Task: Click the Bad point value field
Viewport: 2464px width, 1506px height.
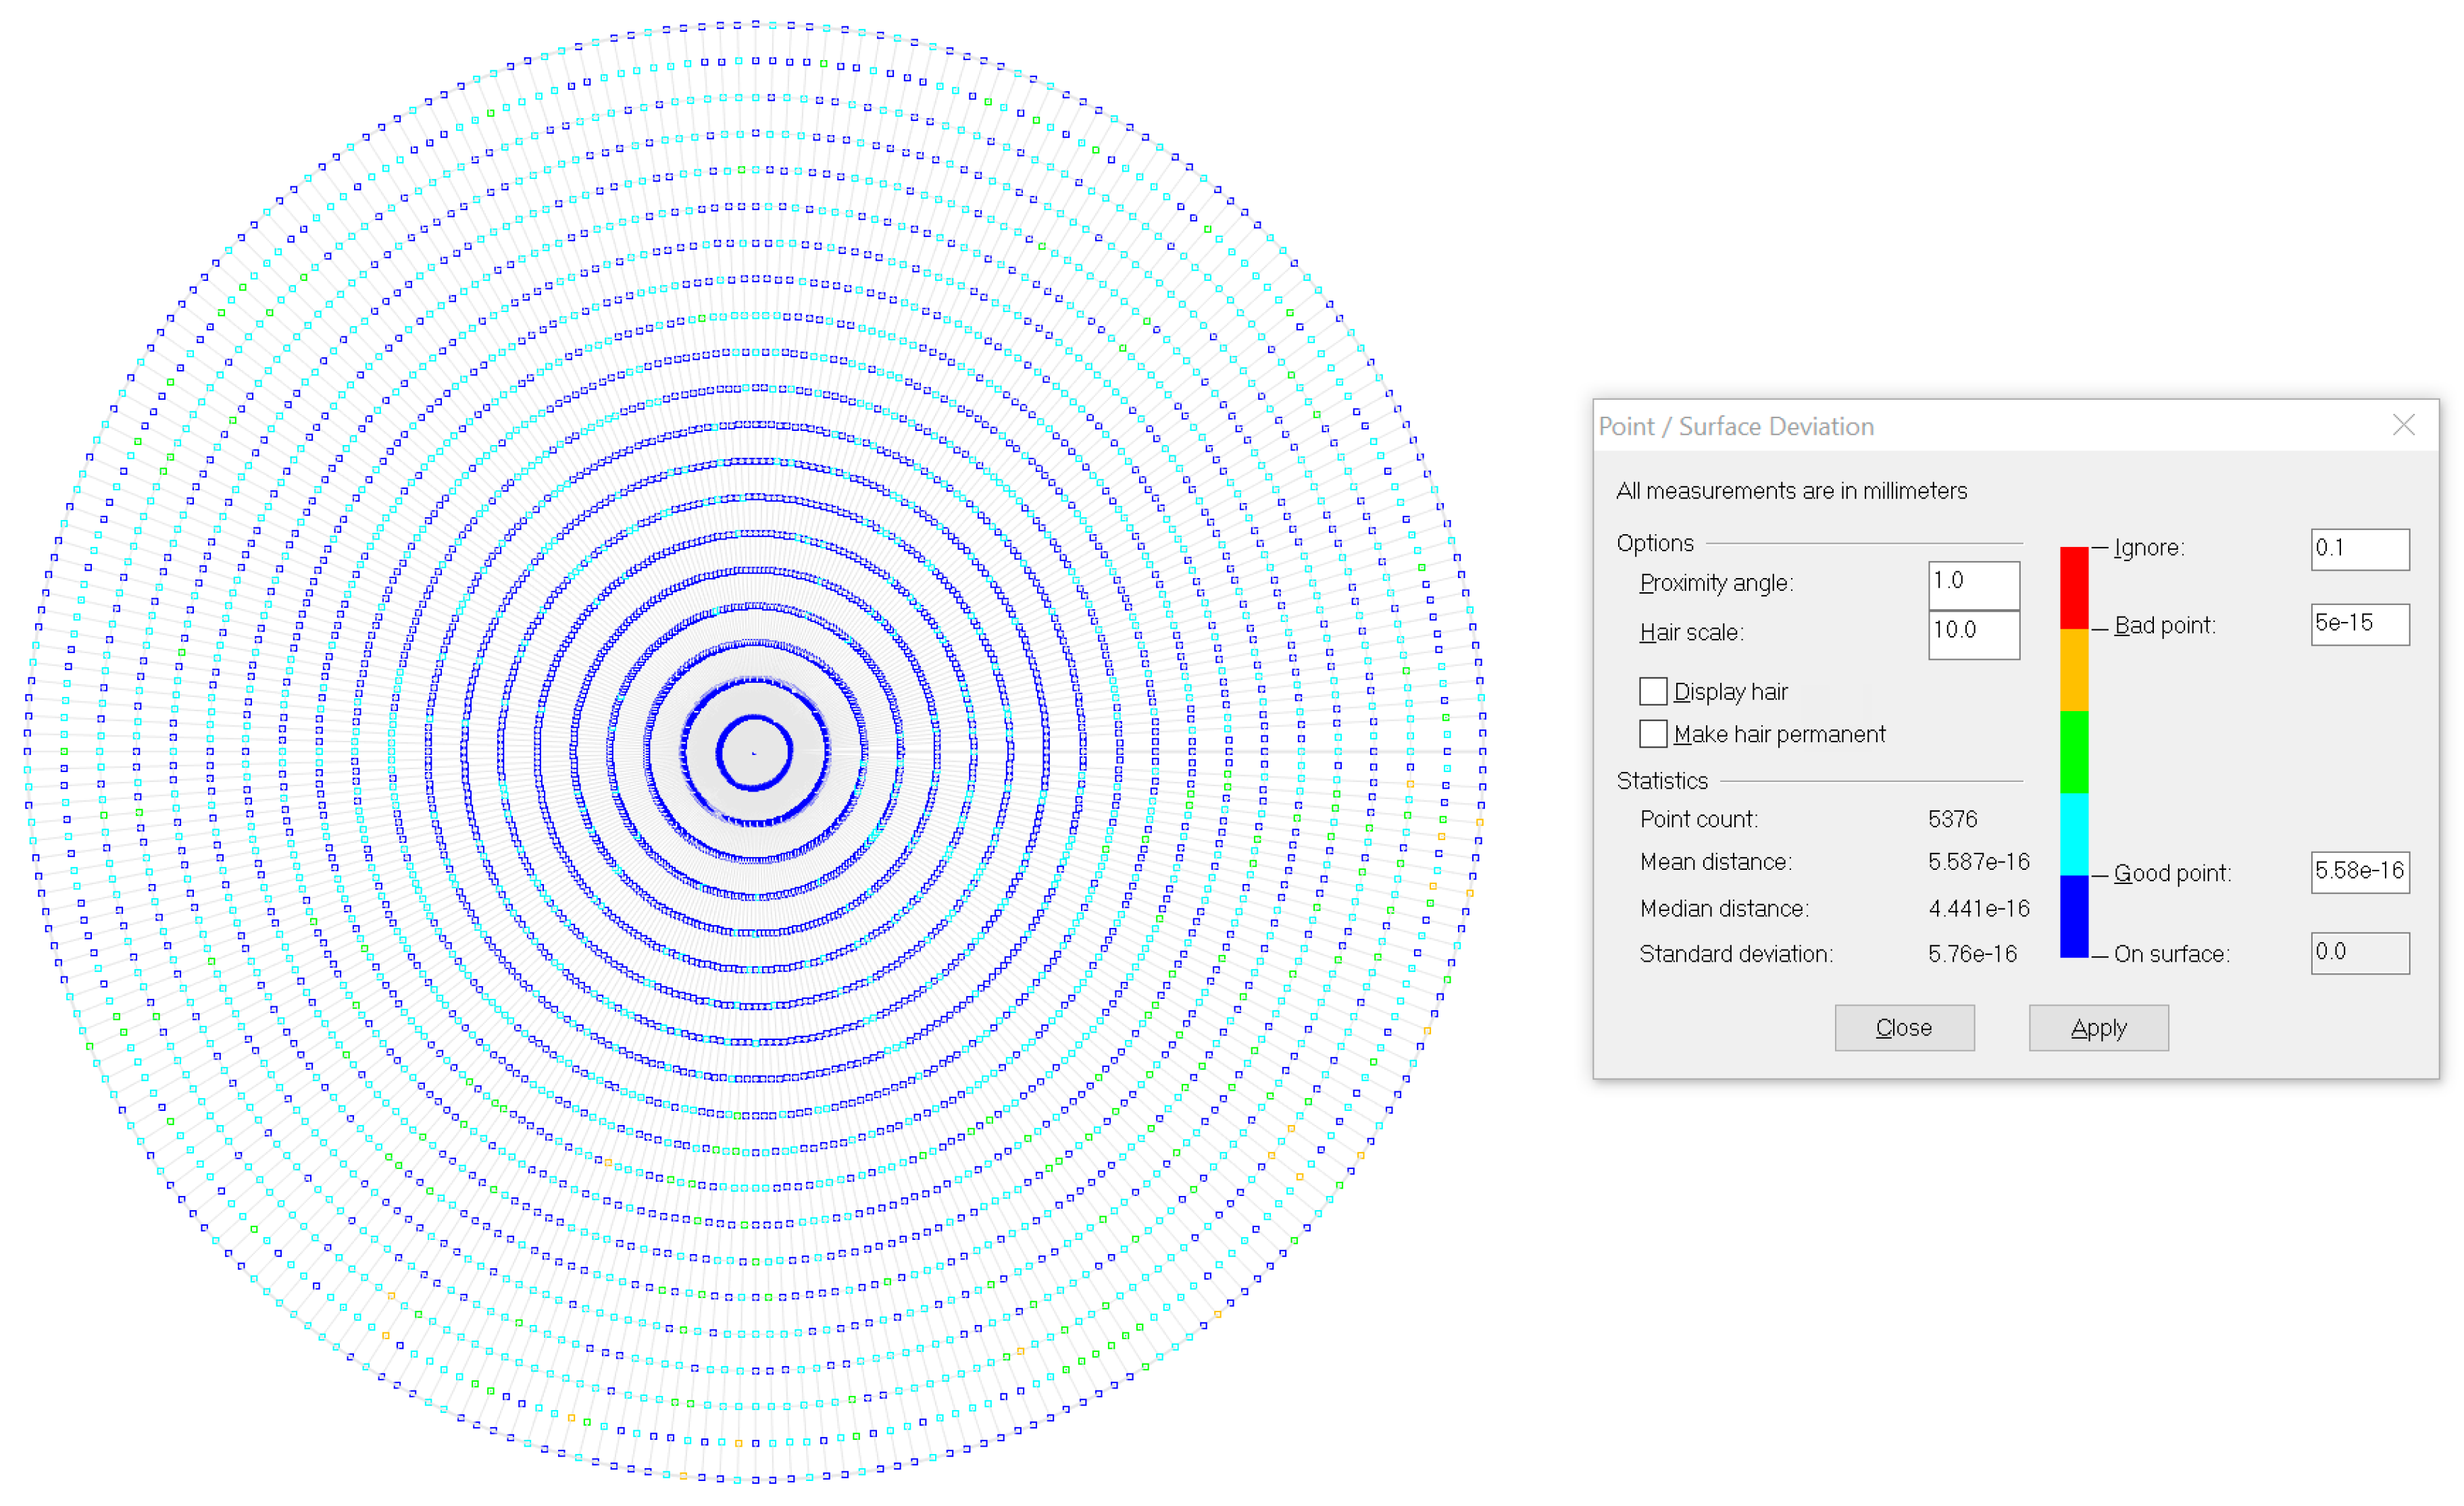Action: pos(2359,623)
